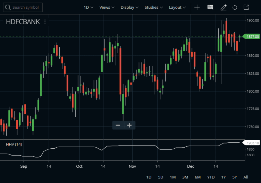
Task: Open the Studies dropdown menu
Action: (153, 7)
